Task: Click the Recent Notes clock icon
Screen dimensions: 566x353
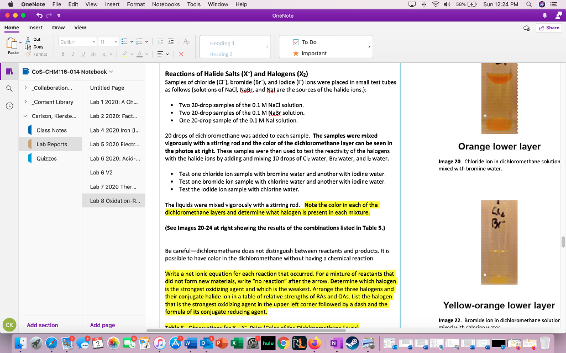Action: 9,105
